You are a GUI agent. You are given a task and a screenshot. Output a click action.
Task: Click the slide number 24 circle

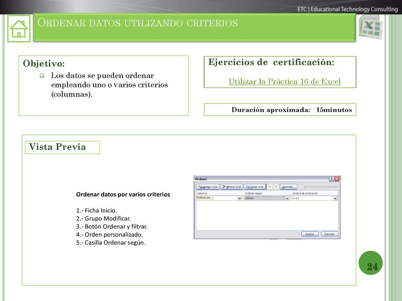(371, 263)
